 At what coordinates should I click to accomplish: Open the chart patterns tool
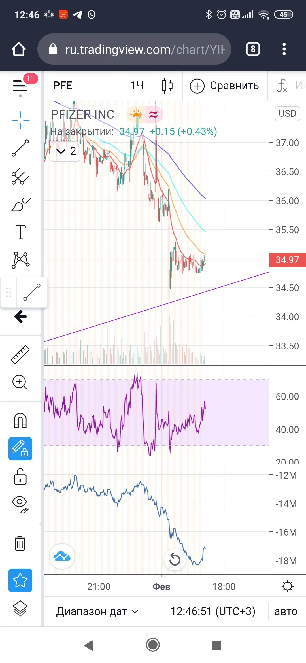20,260
